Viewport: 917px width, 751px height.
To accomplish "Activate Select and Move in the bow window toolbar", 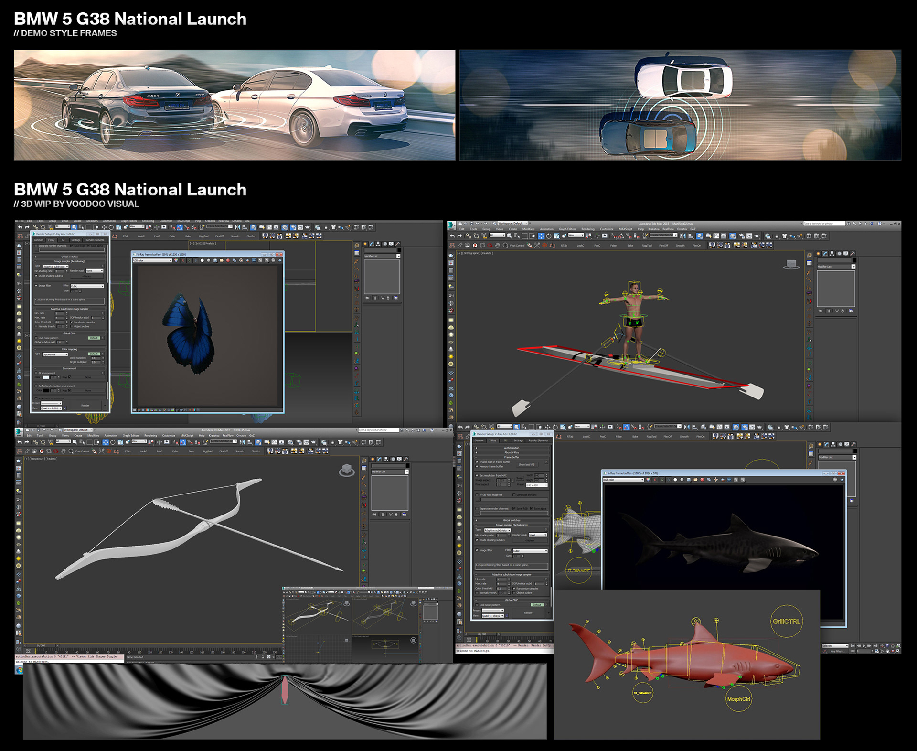I will [x=106, y=442].
